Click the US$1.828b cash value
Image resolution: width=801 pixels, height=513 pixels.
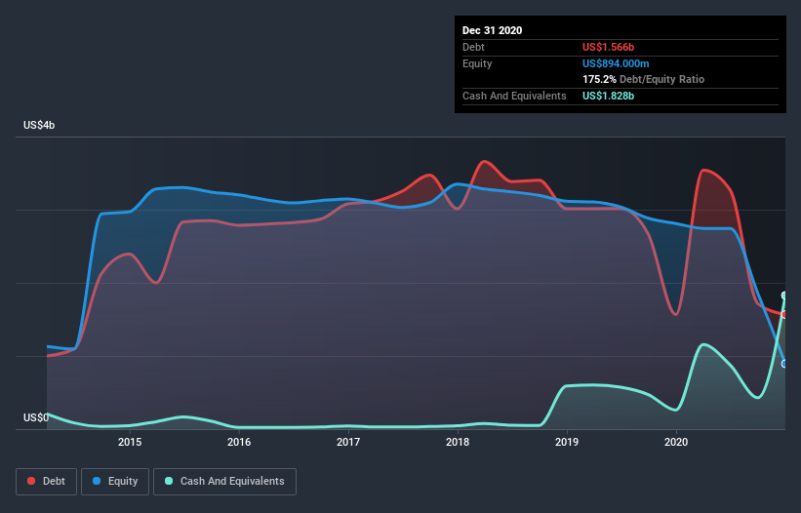(608, 96)
